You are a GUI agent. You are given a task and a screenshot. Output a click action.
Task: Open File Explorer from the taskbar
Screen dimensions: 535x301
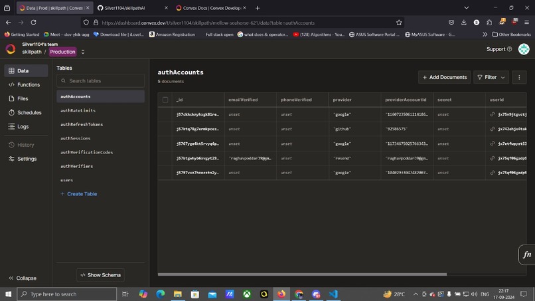coord(178,294)
